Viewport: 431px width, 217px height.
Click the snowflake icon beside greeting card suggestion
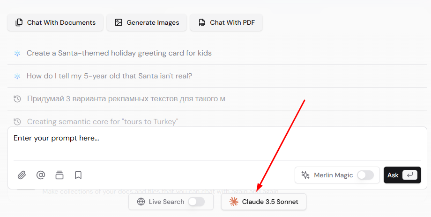pos(17,53)
